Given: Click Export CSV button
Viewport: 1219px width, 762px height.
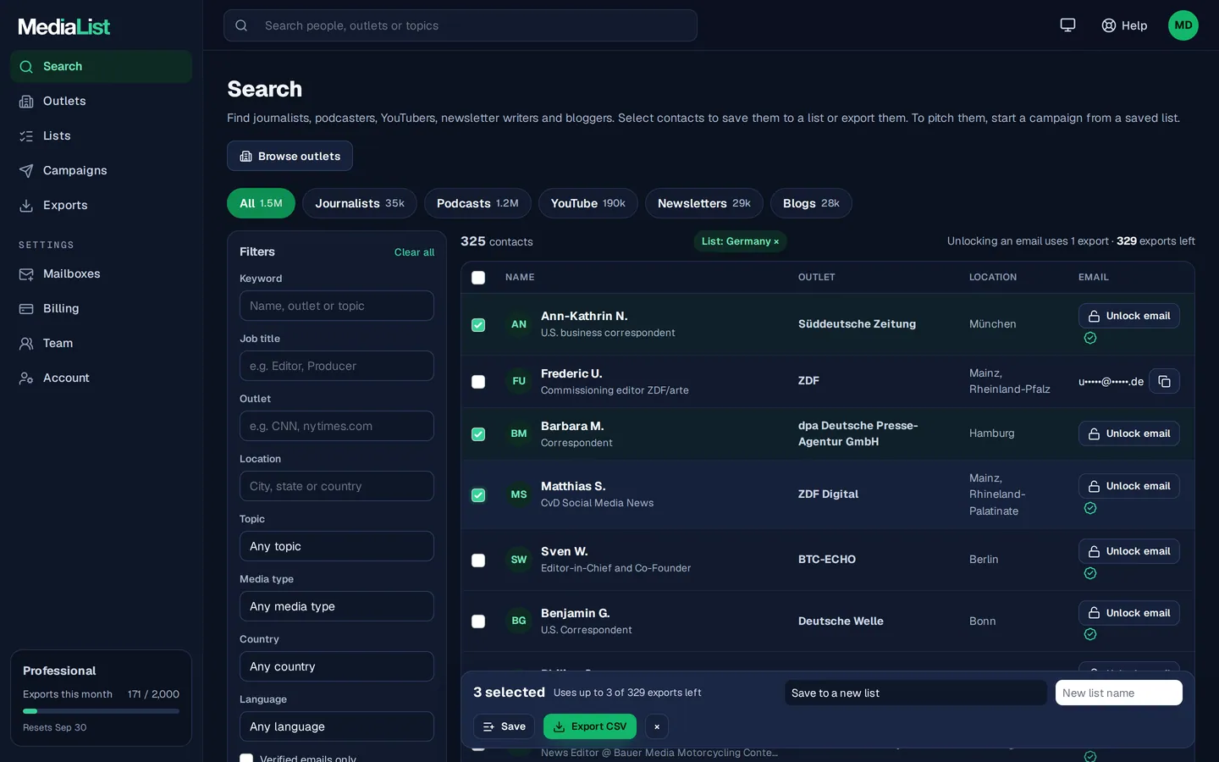Looking at the screenshot, I should (590, 726).
